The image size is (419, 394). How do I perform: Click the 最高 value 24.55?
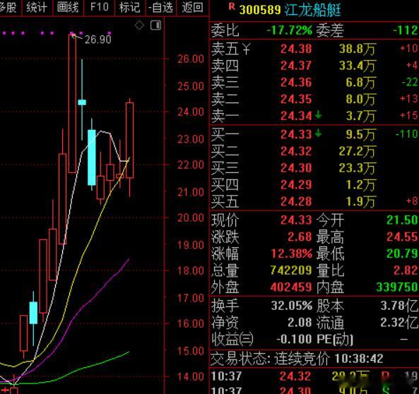point(402,237)
